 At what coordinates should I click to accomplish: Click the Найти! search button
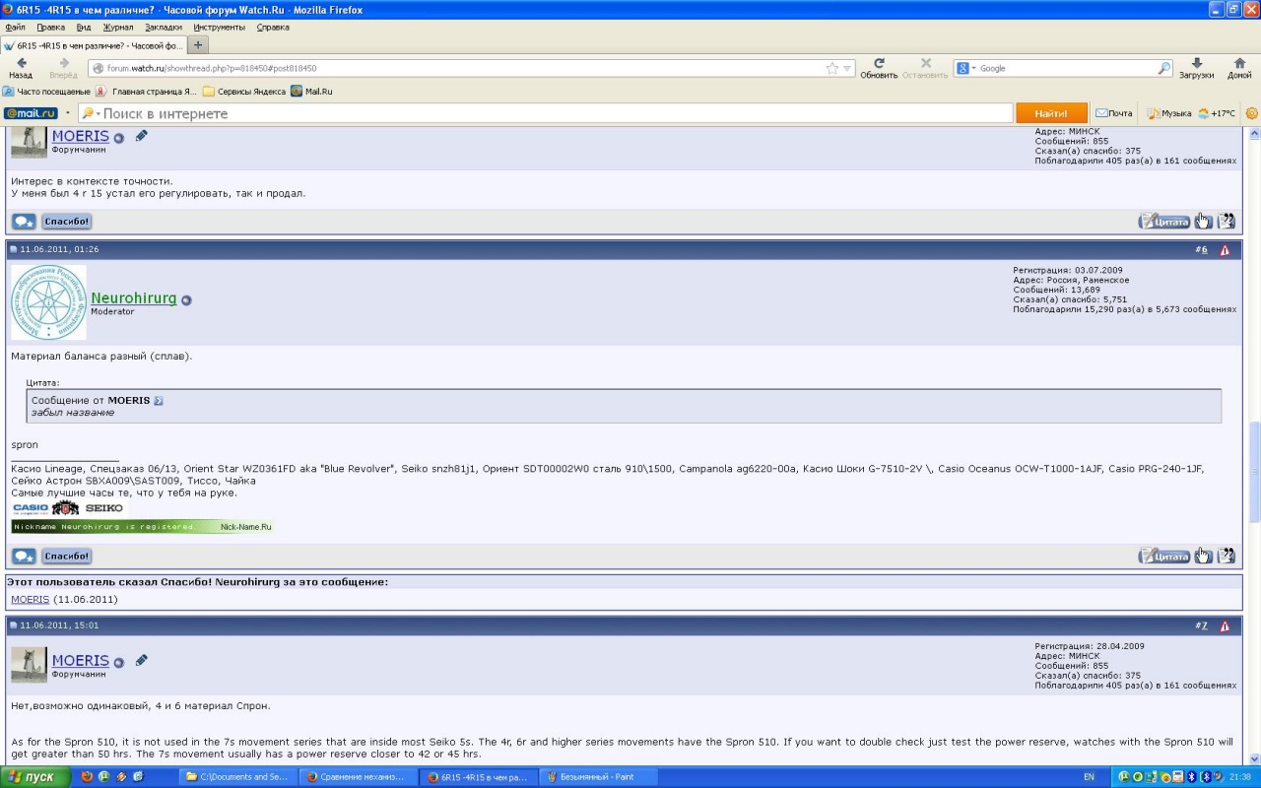pos(1051,113)
